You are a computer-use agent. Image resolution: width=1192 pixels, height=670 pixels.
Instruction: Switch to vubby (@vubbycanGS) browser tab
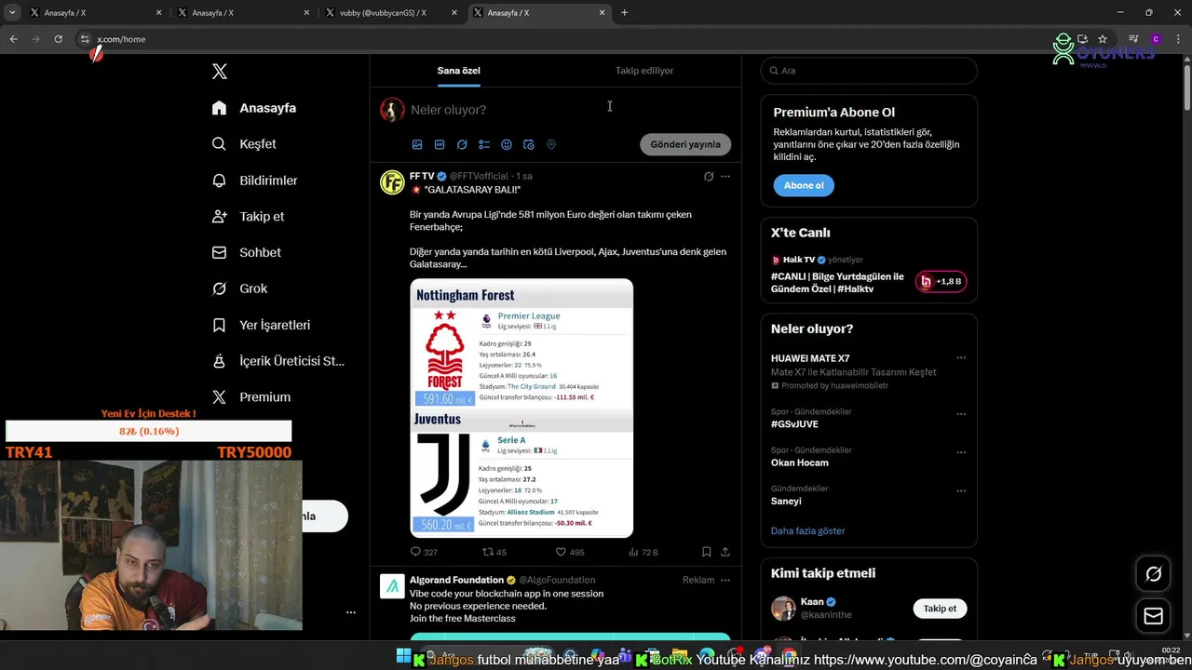[391, 13]
